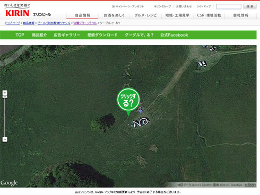260x195 pixels.
Task: Open お酒を楽しく main menu
Action: click(x=114, y=15)
